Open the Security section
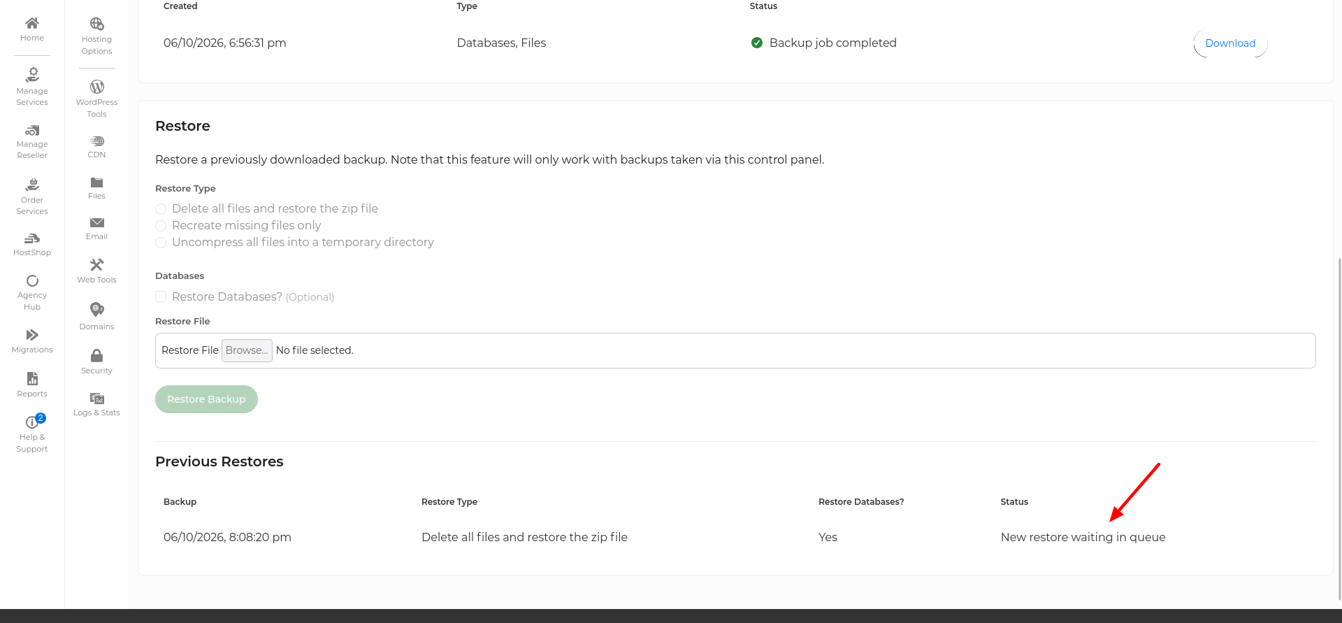Viewport: 1342px width, 623px height. point(96,361)
